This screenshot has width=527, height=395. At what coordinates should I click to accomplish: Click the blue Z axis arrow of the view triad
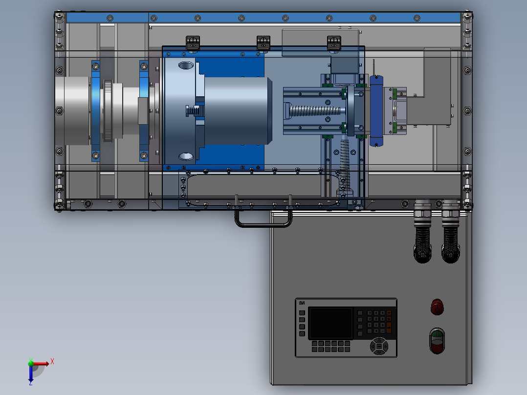(x=31, y=373)
